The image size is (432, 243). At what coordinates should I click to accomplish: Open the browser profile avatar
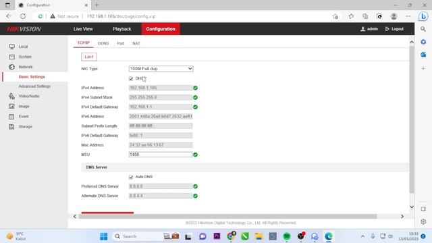pyautogui.click(x=394, y=16)
